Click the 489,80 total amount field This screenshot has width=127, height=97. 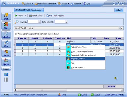(x=109, y=86)
